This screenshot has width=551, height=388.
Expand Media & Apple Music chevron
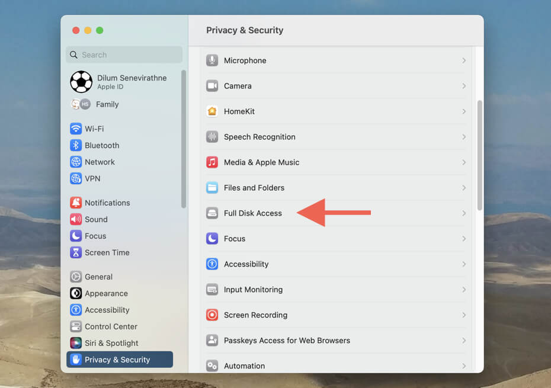tap(464, 162)
